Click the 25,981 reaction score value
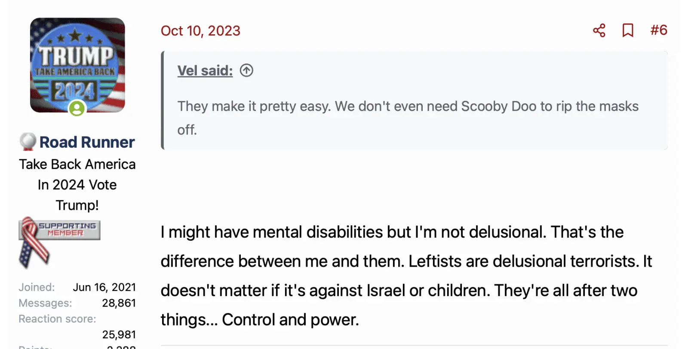Screen dimensions: 688x349 tap(119, 334)
